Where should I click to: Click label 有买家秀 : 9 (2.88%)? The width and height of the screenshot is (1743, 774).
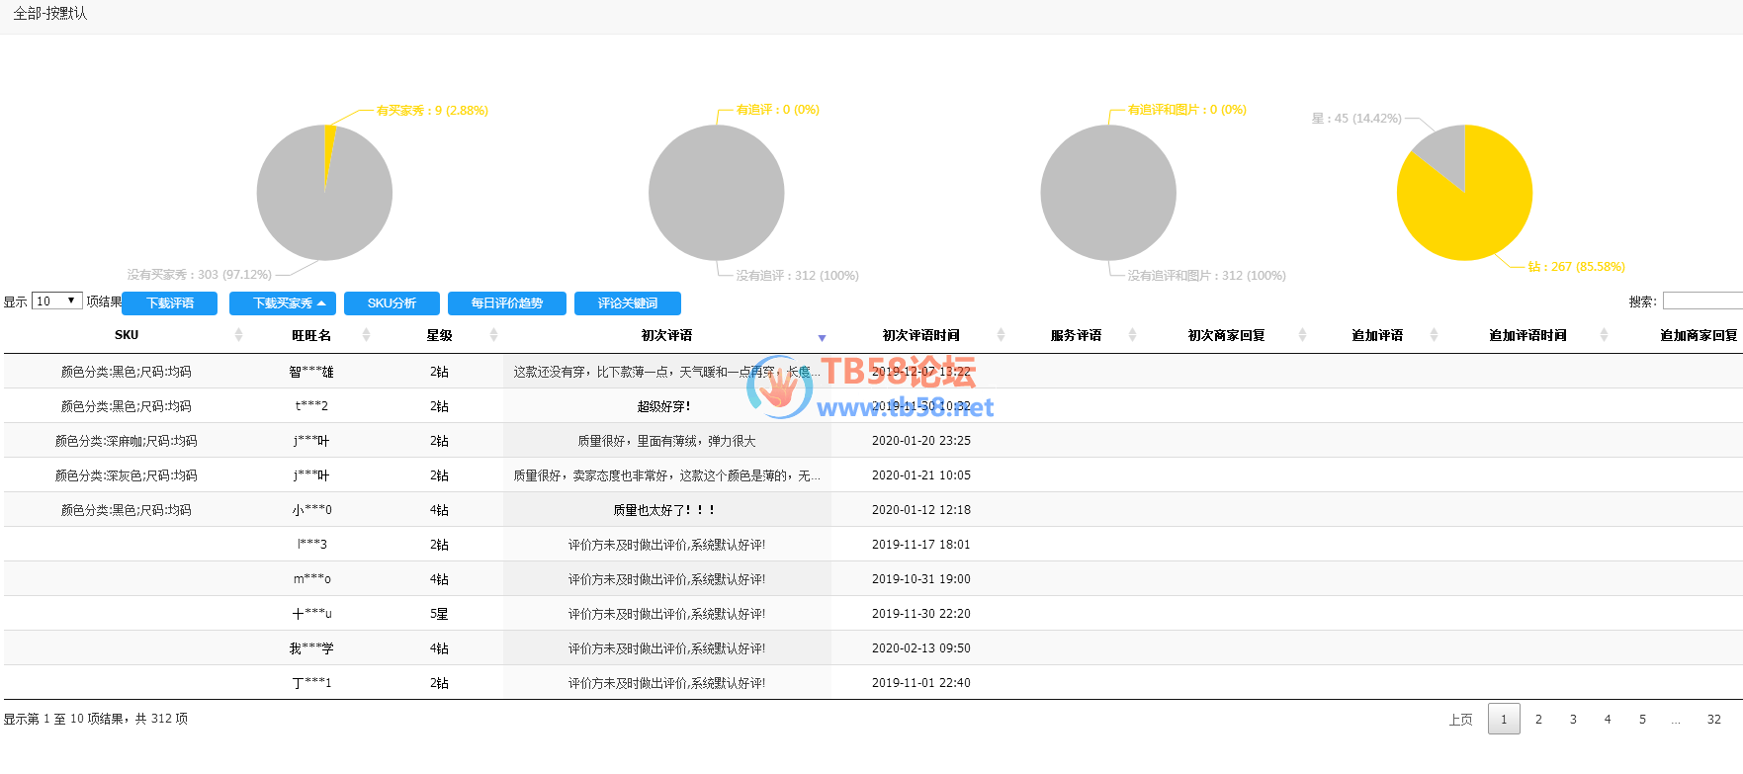432,111
